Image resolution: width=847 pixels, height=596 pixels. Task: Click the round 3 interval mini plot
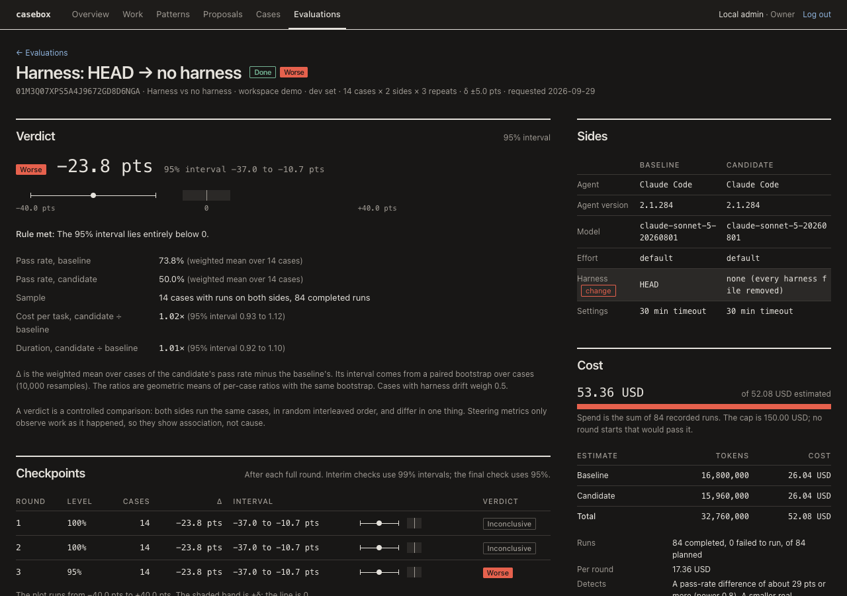click(x=390, y=572)
